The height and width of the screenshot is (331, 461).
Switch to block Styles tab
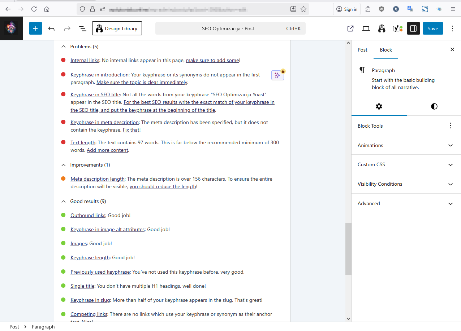[x=434, y=106]
